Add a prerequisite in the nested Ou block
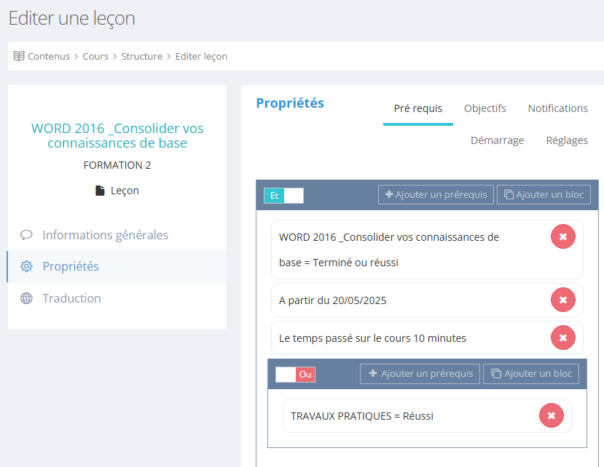The image size is (604, 467). click(x=420, y=374)
